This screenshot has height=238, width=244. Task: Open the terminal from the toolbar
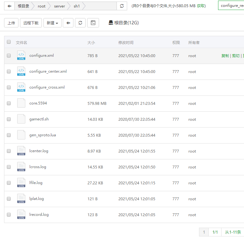(93, 23)
